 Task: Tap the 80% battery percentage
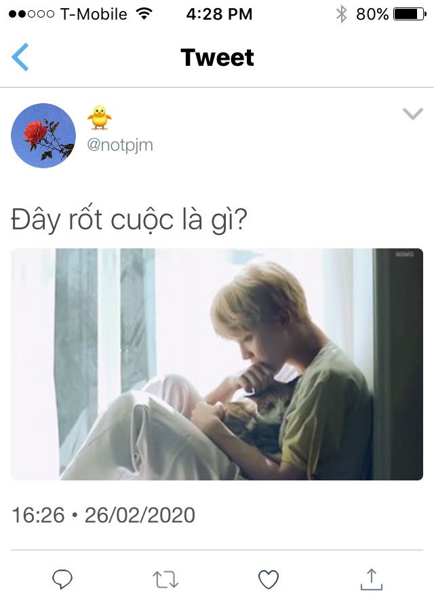(x=372, y=14)
